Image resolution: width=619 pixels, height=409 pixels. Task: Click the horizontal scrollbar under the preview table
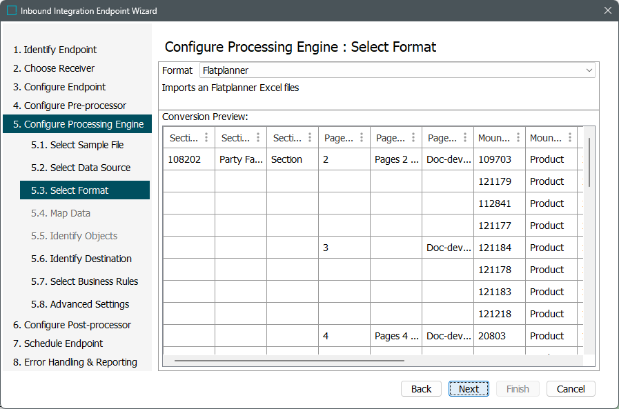288,360
